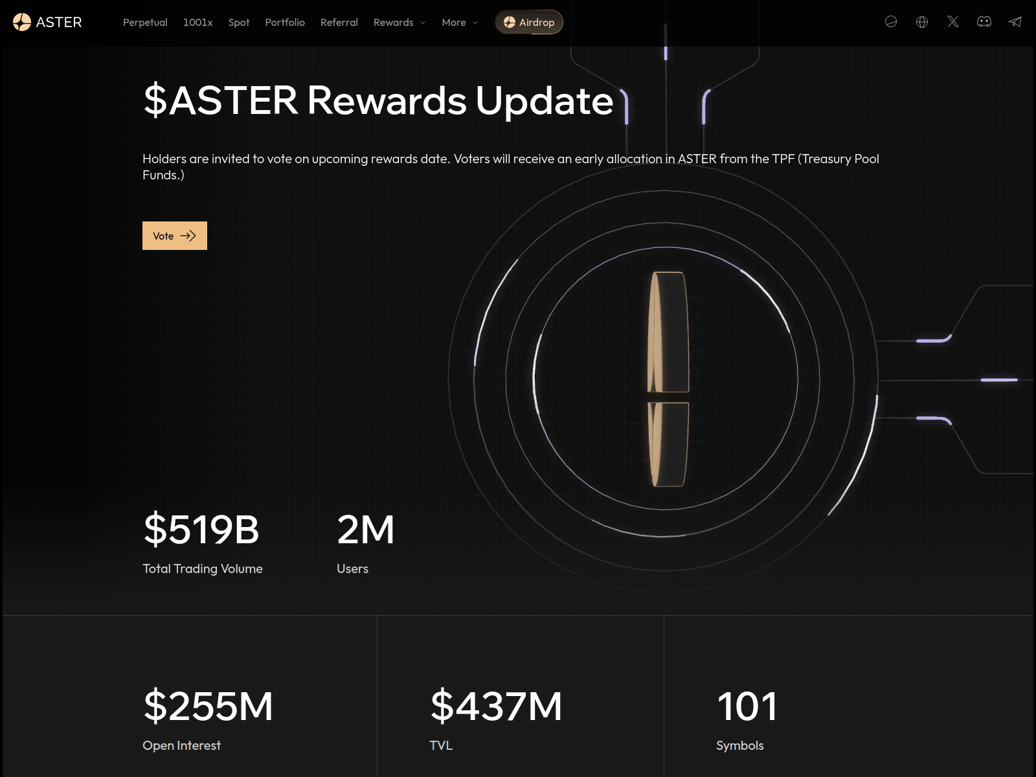This screenshot has height=777, width=1036.
Task: Open the Portfolio page
Action: pos(285,22)
